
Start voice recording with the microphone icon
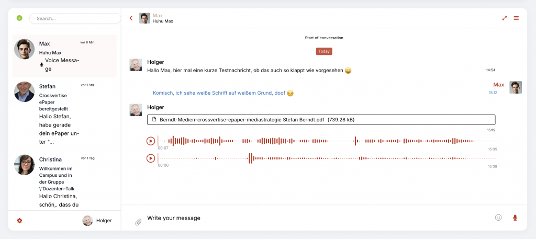coord(515,218)
